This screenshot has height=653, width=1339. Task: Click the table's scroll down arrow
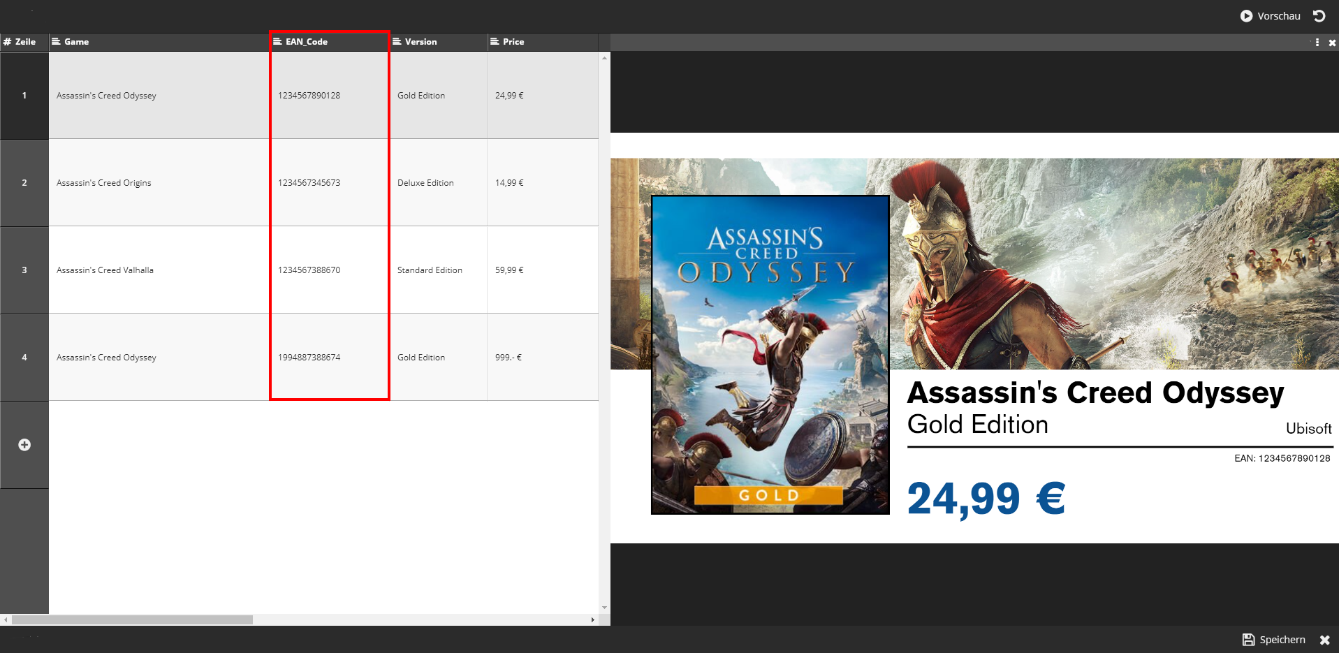tap(604, 608)
